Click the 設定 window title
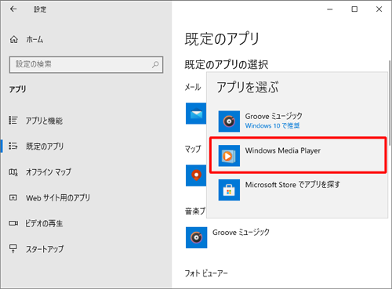392x289 pixels. [40, 9]
